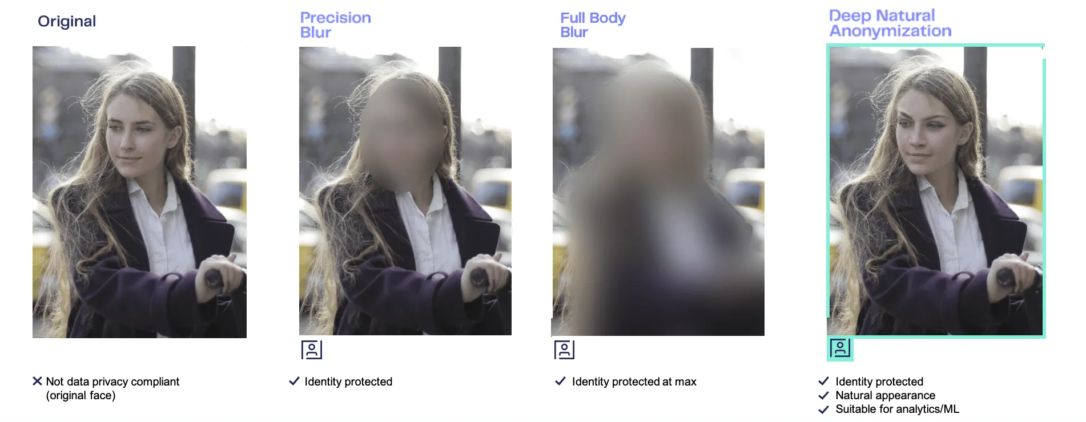The height and width of the screenshot is (422, 1086).
Task: Click checkmark beside Deep Natural Anonymization's Identity protected
Action: pos(823,381)
